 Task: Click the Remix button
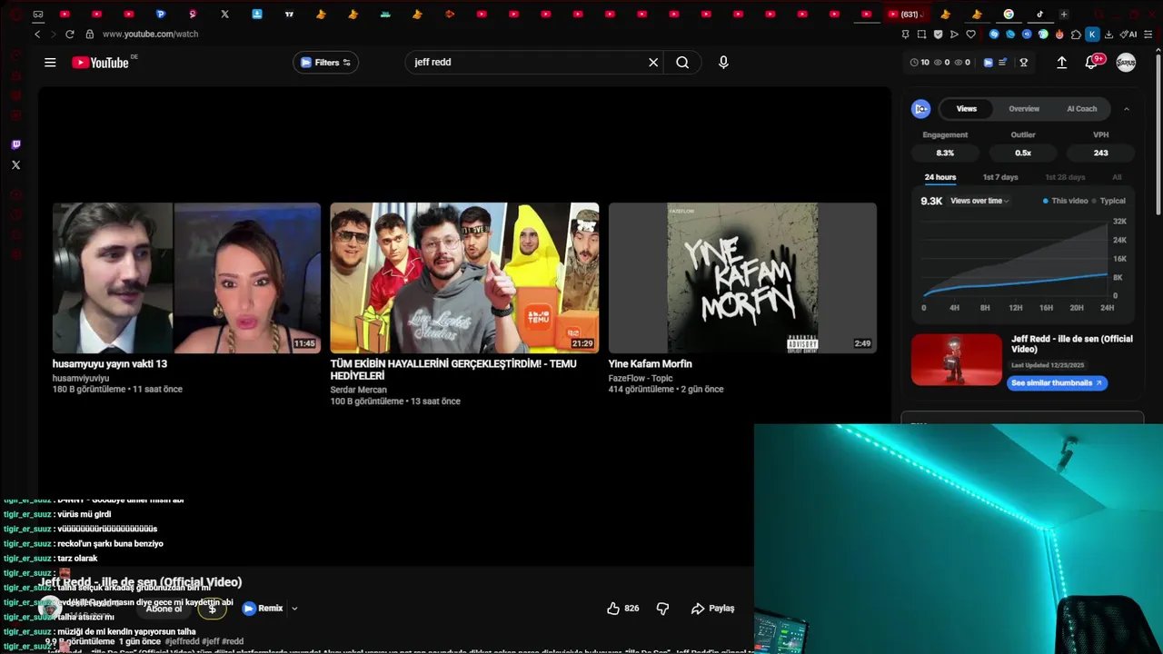pyautogui.click(x=263, y=609)
